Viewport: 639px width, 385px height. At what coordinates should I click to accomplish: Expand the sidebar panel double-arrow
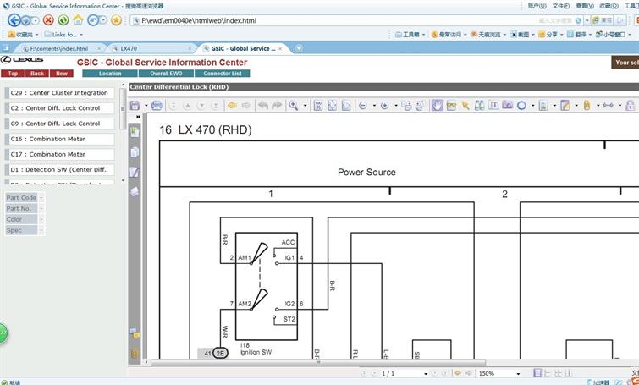138,117
